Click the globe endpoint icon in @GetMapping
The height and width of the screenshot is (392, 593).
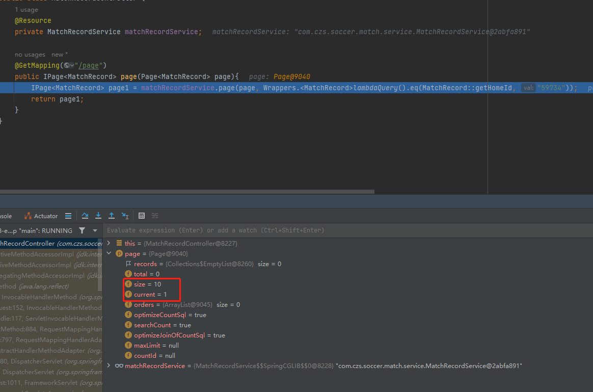(67, 65)
